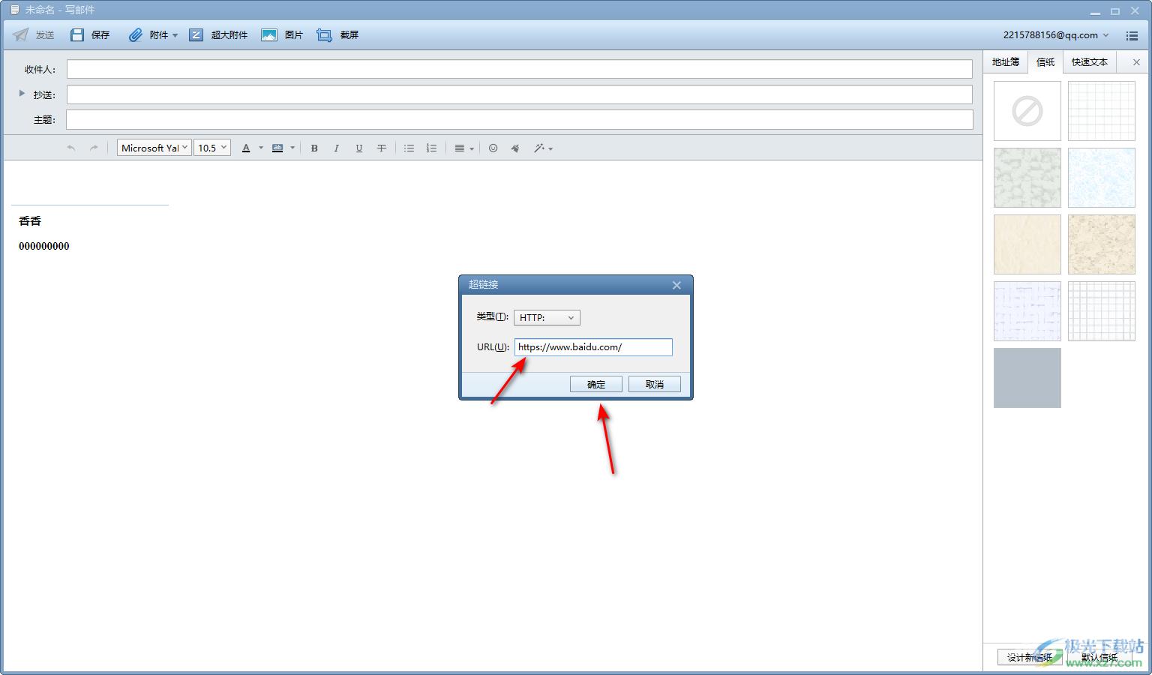
Task: Switch to the 地址簿 address book tab
Action: (x=1006, y=61)
